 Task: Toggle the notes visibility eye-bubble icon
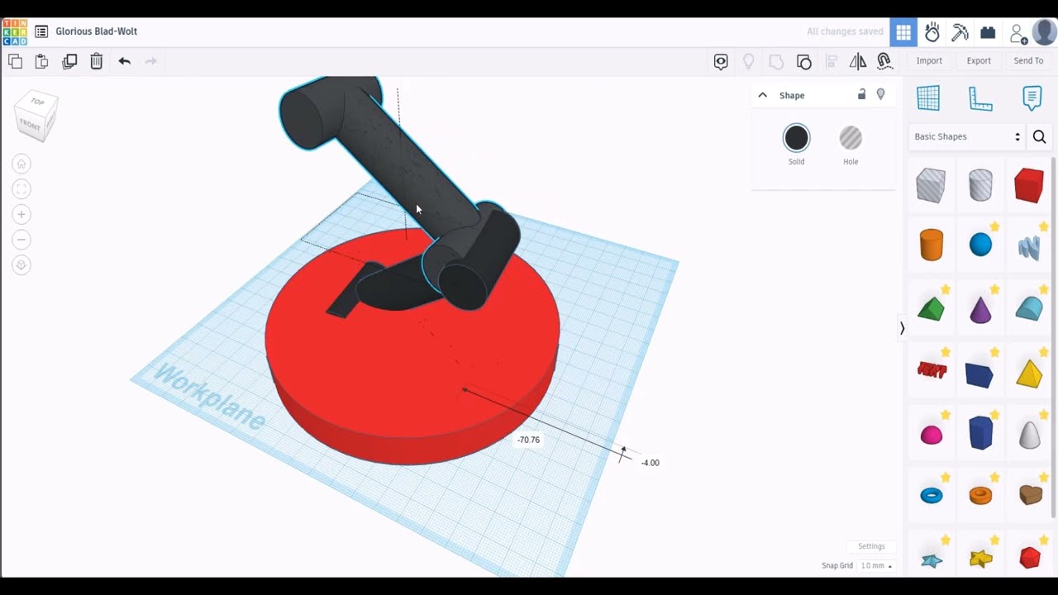pos(721,61)
